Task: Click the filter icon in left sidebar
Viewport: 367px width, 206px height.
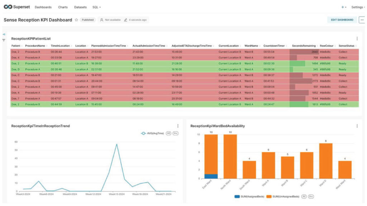Action: tap(4, 40)
